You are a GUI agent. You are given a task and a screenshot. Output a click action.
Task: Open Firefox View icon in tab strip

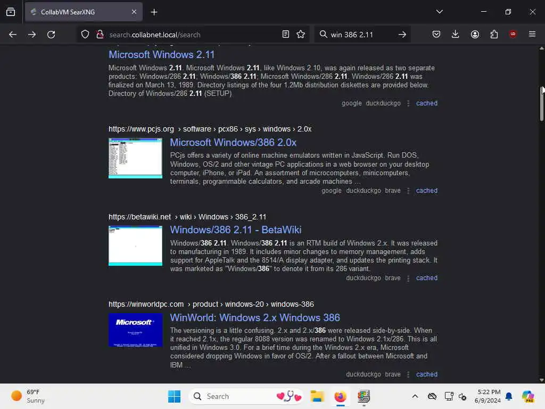pyautogui.click(x=11, y=12)
